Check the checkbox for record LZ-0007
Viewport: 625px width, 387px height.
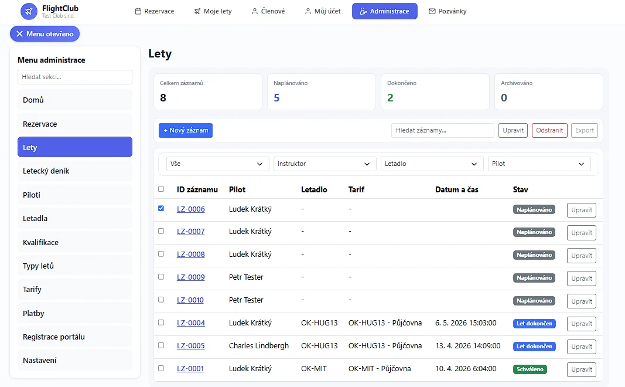(161, 231)
